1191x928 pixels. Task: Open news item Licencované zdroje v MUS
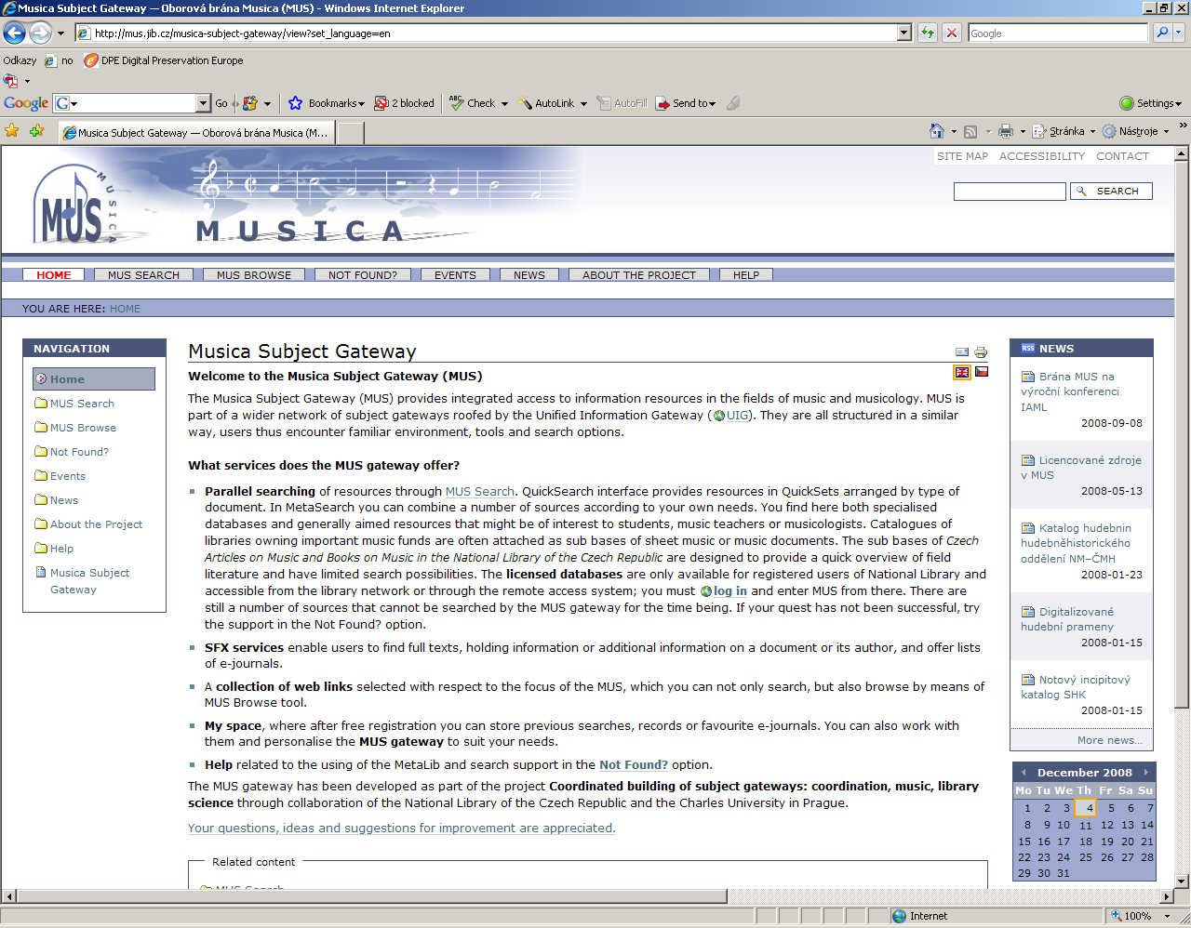1081,468
